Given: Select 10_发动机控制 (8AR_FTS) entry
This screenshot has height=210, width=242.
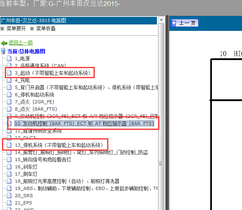Looking at the screenshot, I should [x=84, y=123].
